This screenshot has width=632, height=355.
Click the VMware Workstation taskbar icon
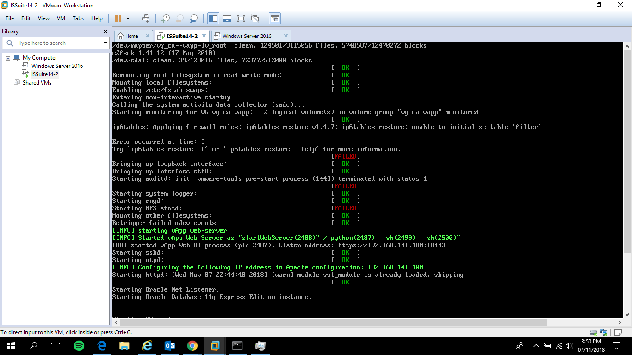click(215, 346)
